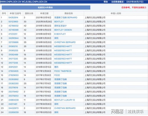Click the 检索到24件商标 results banner
148x116 pixels.
pos(46,7)
